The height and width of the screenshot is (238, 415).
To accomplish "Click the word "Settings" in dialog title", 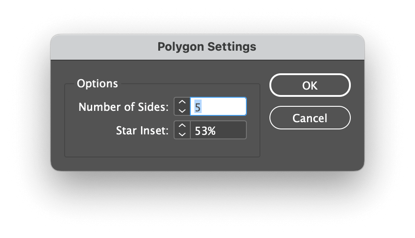I will point(231,47).
